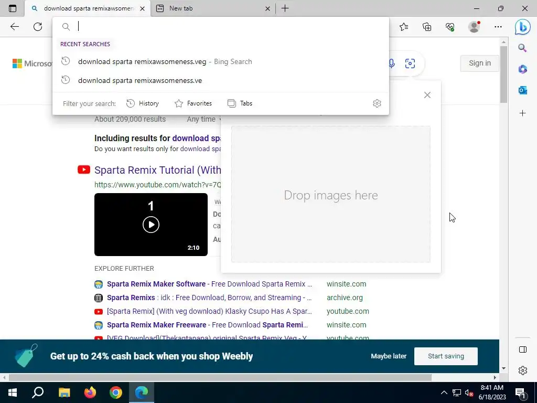Click the muted volume tray icon

469,393
